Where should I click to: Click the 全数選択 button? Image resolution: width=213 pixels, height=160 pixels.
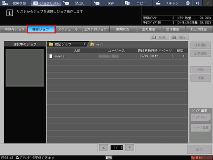pos(201,53)
